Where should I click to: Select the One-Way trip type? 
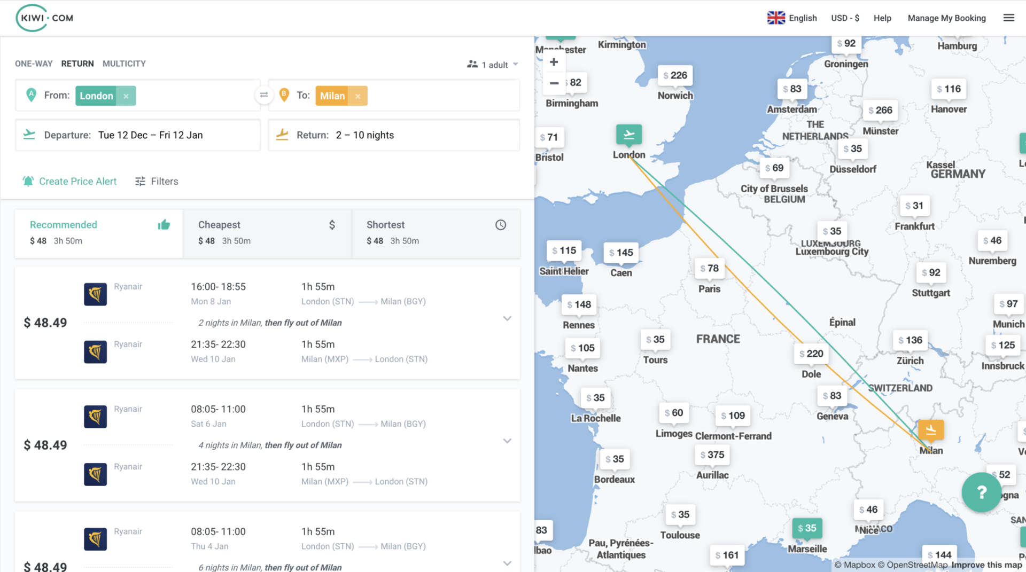34,64
